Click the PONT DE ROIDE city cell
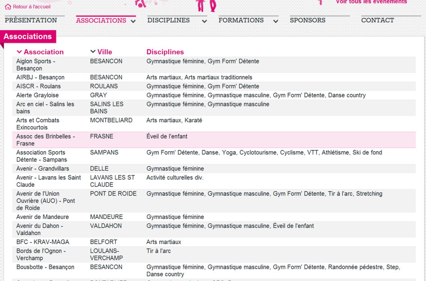 [x=113, y=194]
